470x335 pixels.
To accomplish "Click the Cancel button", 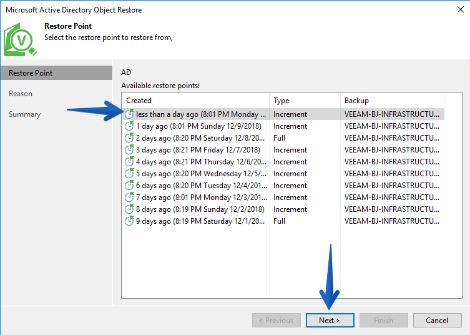I will pyautogui.click(x=437, y=320).
